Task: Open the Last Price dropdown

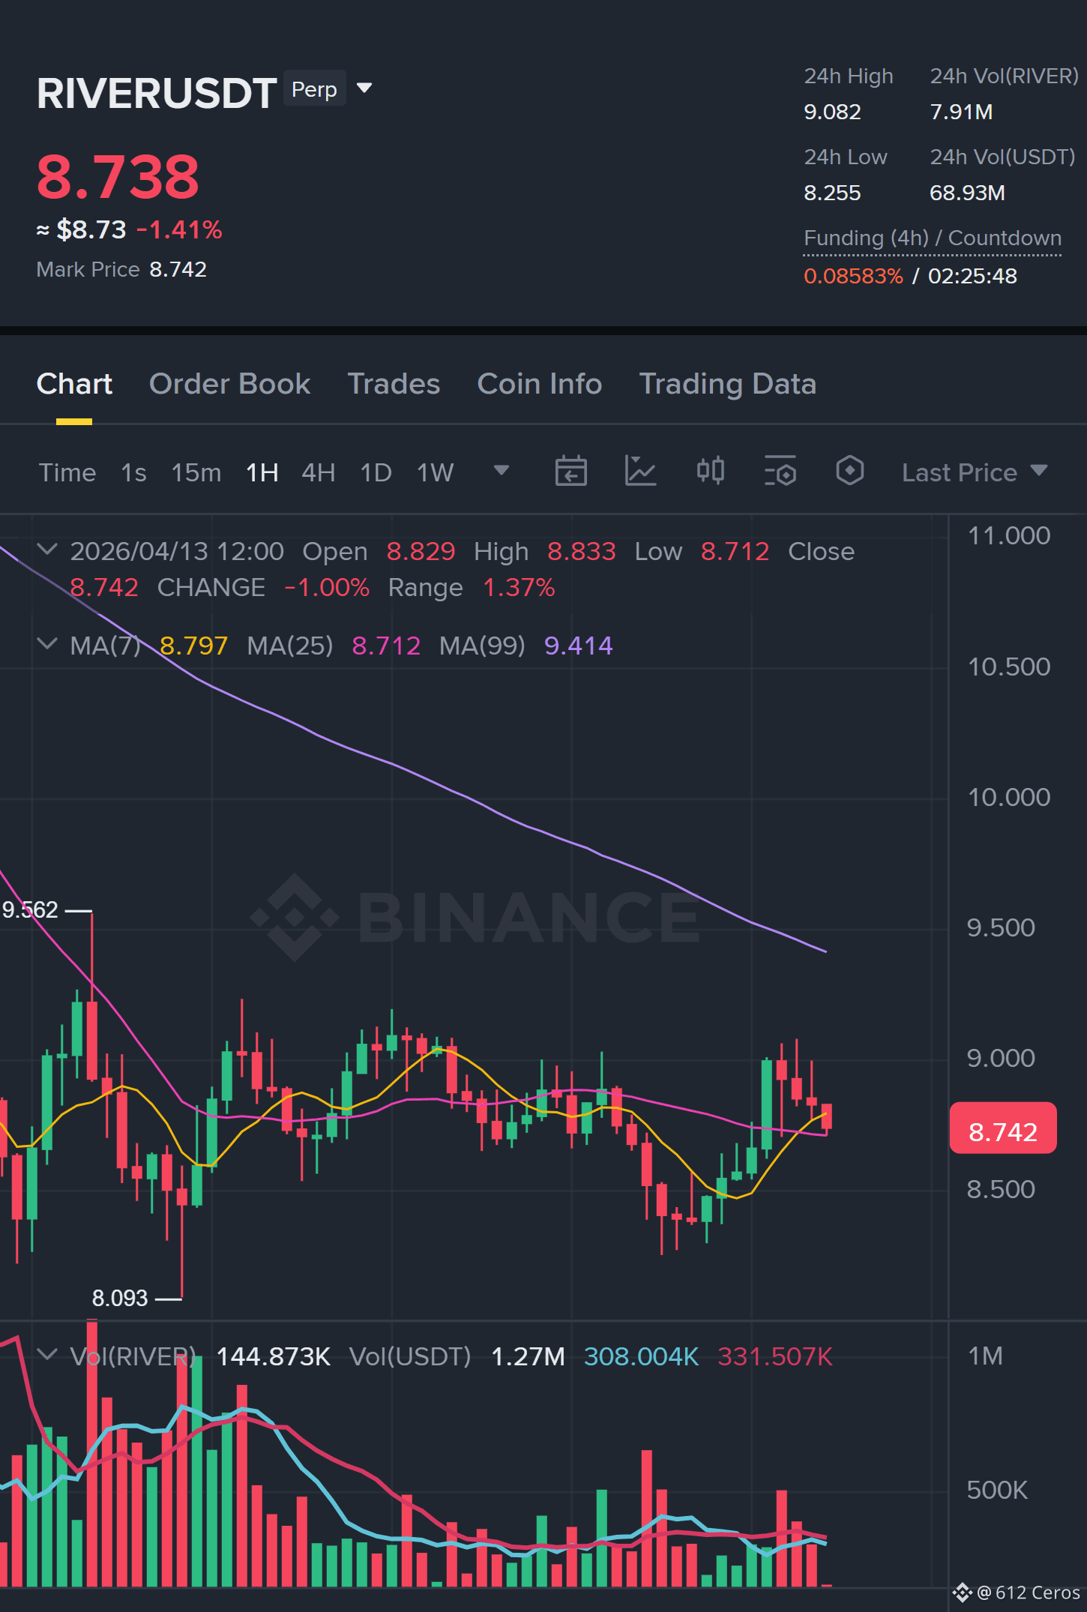Action: pos(974,472)
